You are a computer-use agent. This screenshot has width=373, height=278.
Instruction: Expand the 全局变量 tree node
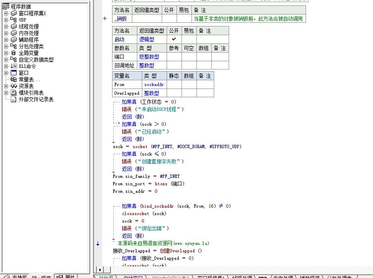coord(6,53)
